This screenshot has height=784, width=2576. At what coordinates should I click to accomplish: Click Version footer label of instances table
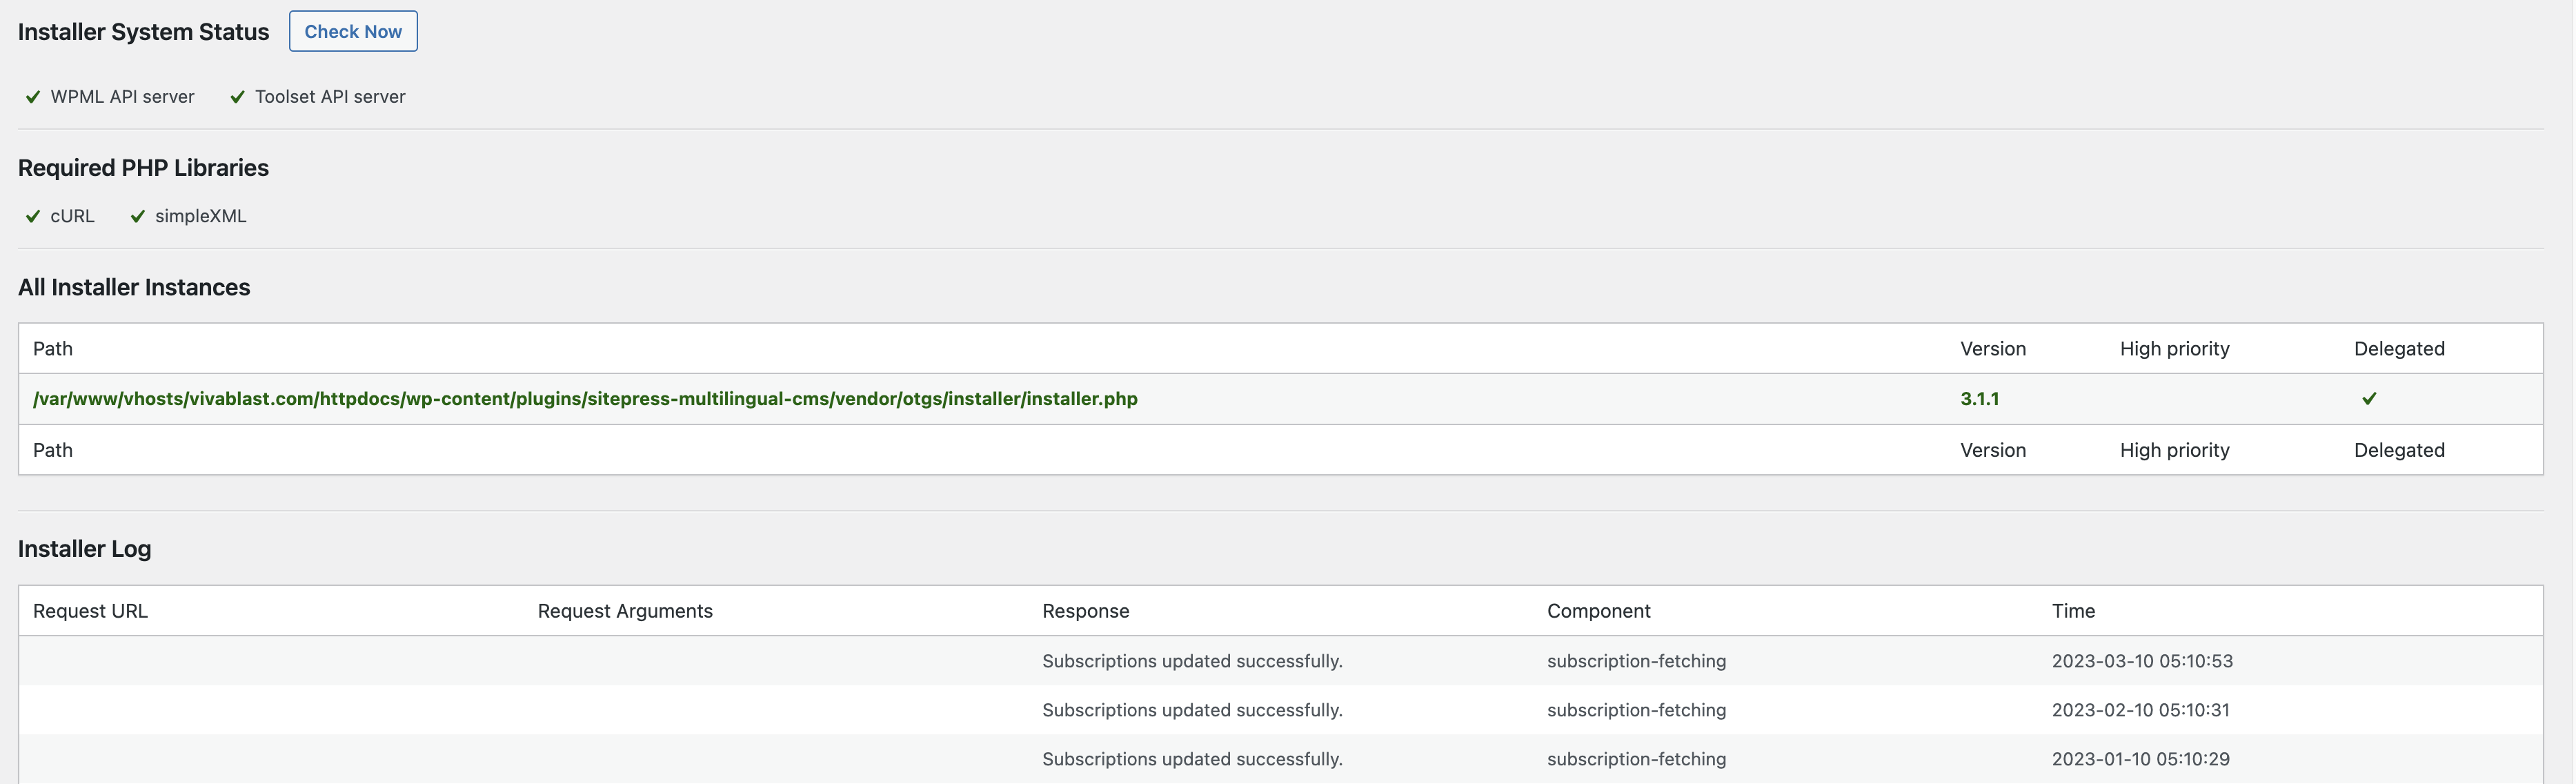pos(1993,450)
